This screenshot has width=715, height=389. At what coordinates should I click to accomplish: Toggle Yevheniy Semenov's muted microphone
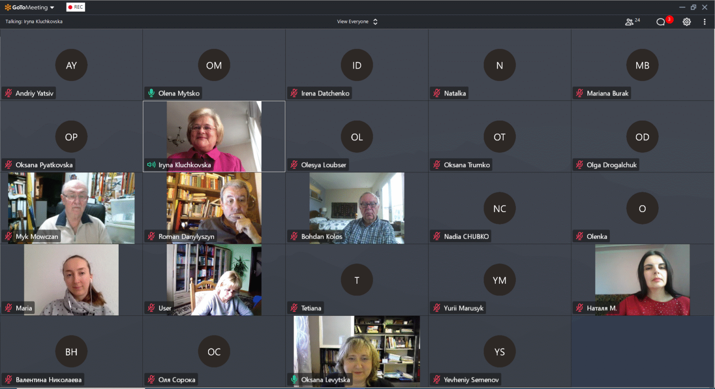437,380
